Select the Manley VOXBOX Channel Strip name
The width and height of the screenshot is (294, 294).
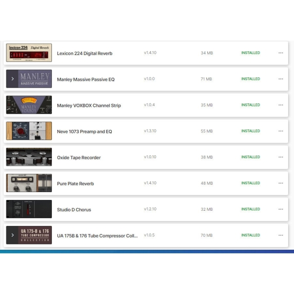click(x=89, y=105)
